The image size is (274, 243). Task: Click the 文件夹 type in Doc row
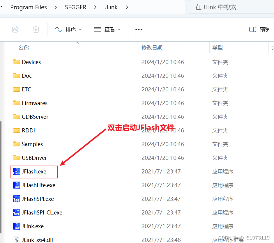(220, 76)
